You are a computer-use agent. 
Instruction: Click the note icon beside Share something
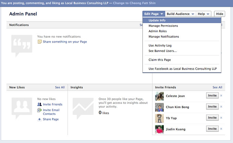point(40,42)
